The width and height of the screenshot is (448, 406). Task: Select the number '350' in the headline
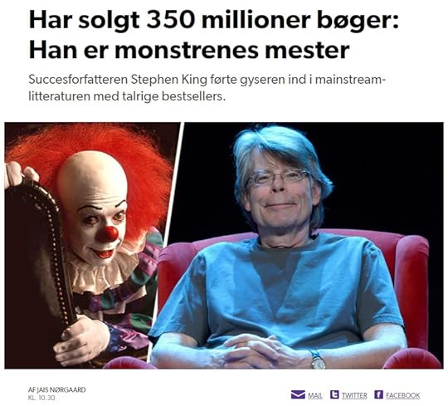(170, 20)
